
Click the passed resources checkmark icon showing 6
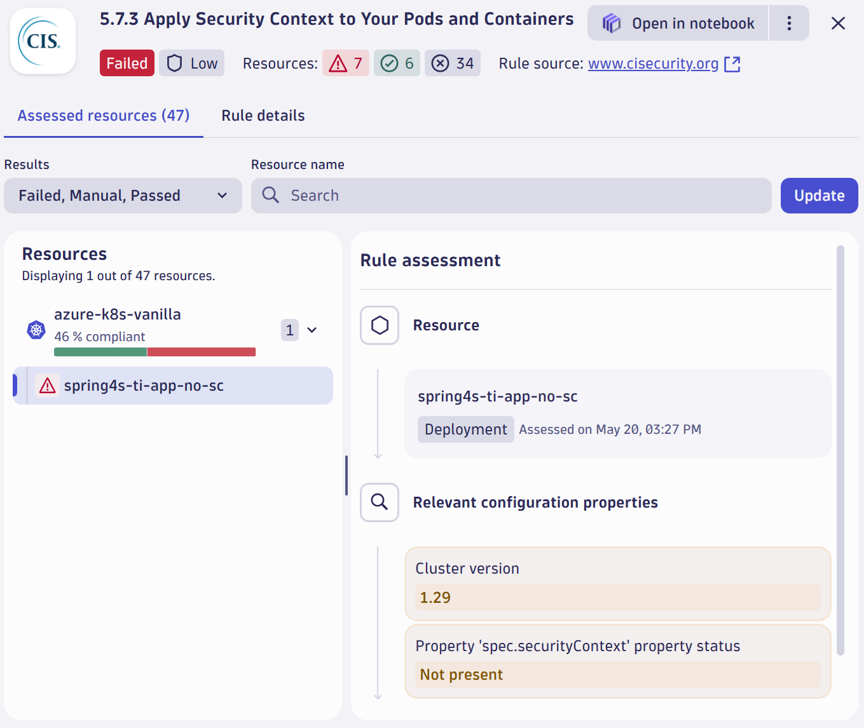point(389,63)
